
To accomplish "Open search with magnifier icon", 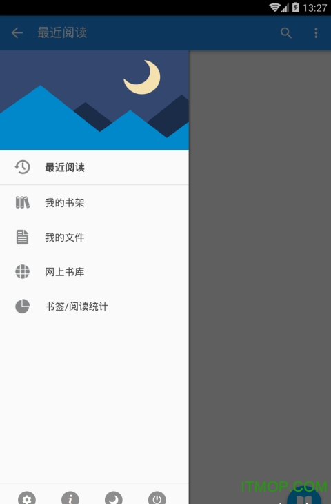I will pos(285,32).
